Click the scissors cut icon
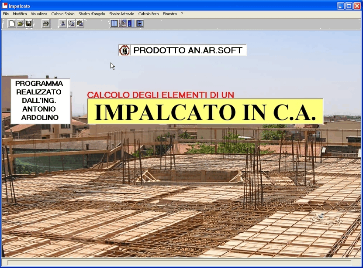This screenshot has height=268, width=363. (x=63, y=24)
